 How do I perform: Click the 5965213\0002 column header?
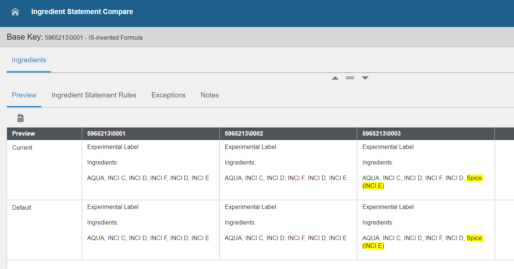[245, 133]
